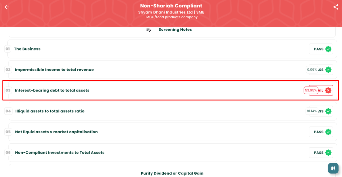
Task: Open the floating candlestick chart button
Action: tap(333, 168)
